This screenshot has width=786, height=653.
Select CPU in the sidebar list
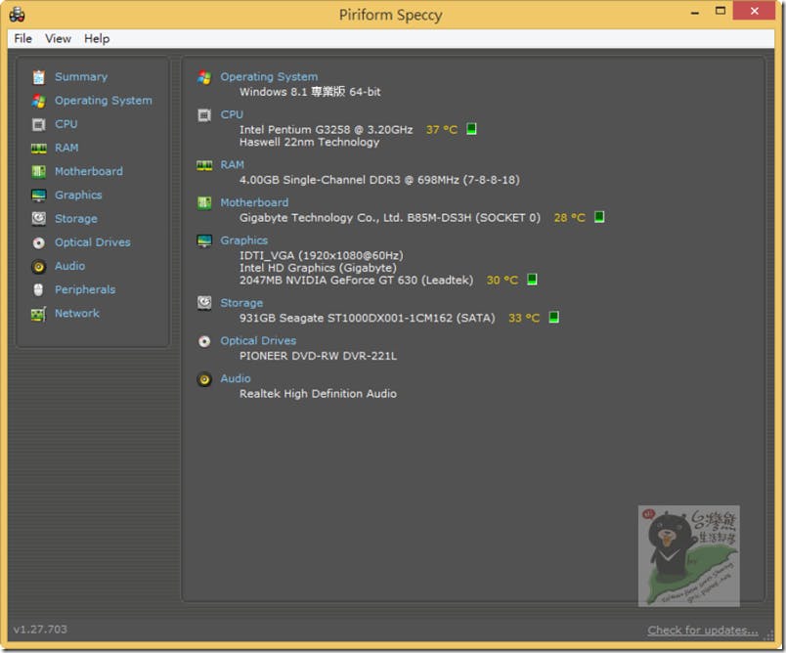point(66,124)
